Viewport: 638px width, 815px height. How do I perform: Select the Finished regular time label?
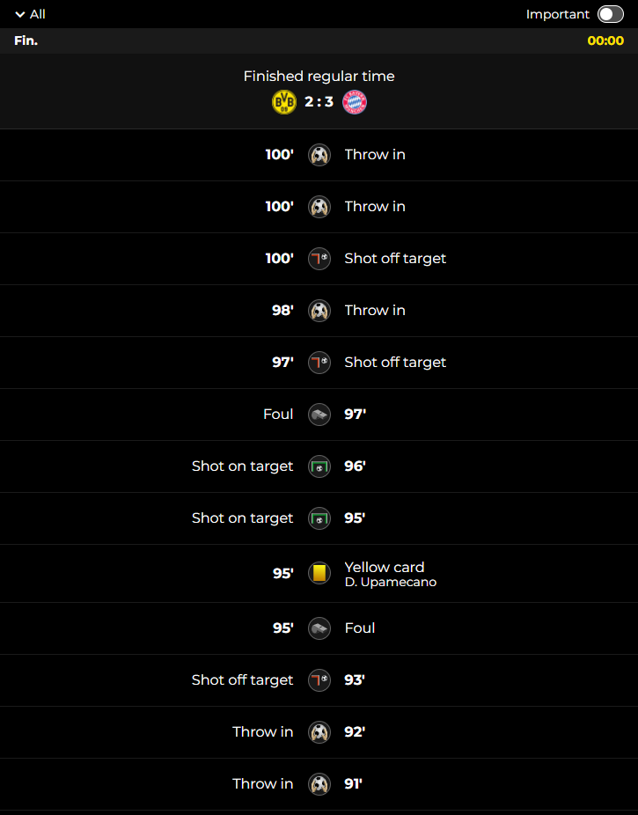point(319,77)
